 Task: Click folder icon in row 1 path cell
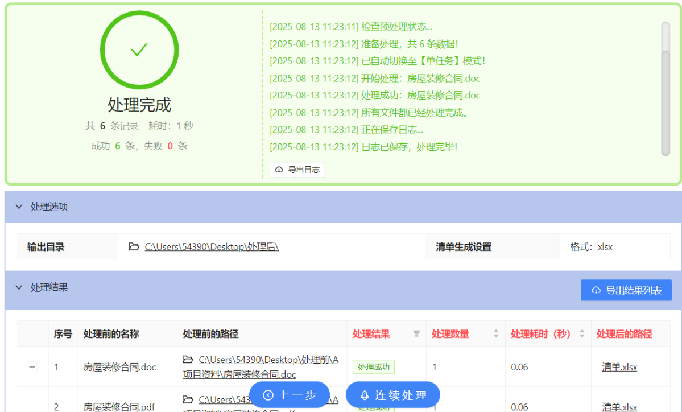point(188,360)
